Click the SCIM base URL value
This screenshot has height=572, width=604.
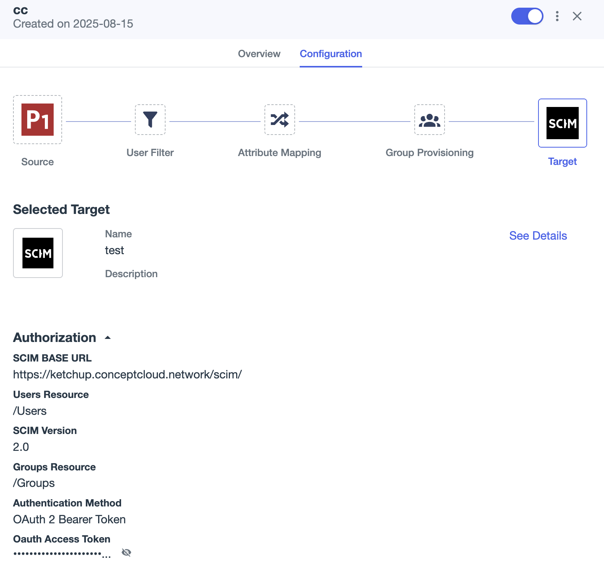128,375
